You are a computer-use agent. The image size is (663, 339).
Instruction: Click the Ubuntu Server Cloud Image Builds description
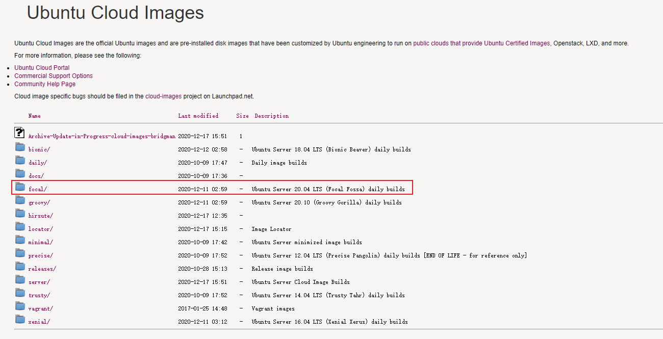pyautogui.click(x=300, y=282)
